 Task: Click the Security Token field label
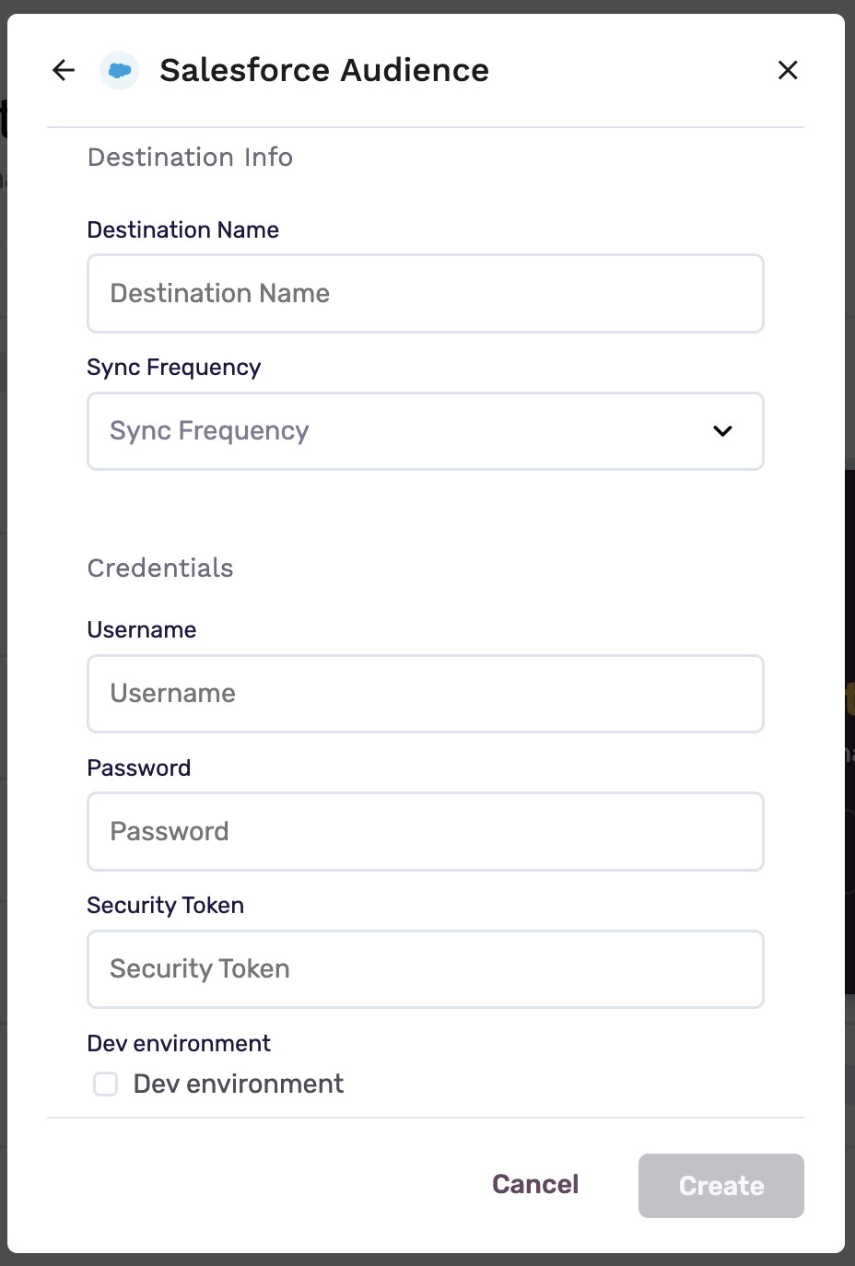pyautogui.click(x=166, y=906)
